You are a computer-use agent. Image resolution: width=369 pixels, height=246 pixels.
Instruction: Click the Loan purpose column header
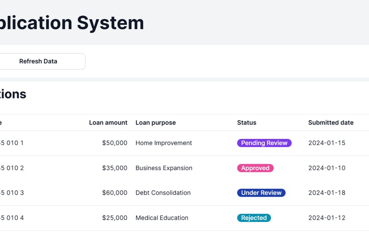[x=156, y=123]
